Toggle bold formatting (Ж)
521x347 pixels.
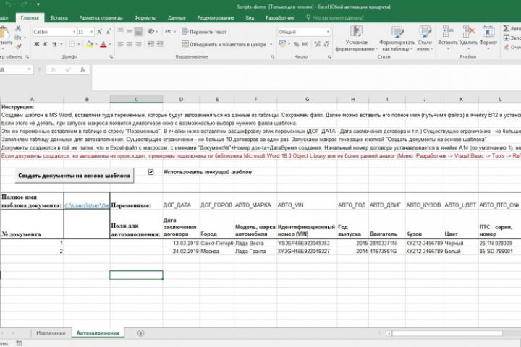coord(37,44)
